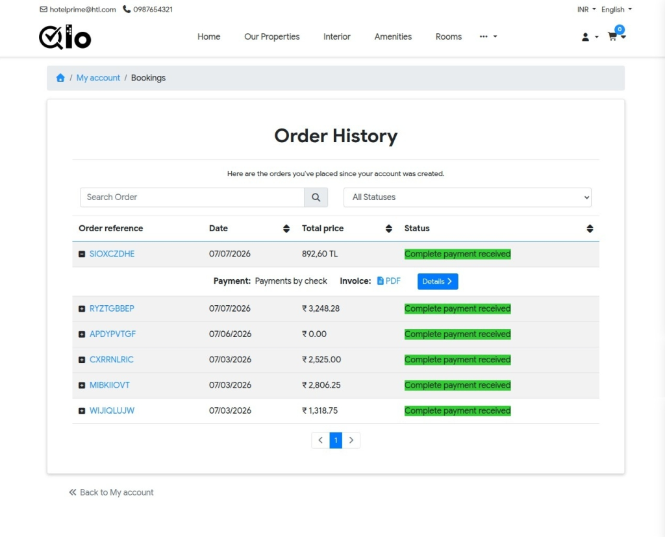Viewport: 665px width, 537px height.
Task: Go to Our Properties page
Action: (272, 36)
